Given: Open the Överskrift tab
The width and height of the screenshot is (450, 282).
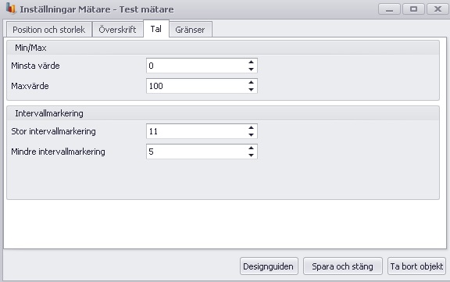Looking at the screenshot, I should (x=117, y=30).
